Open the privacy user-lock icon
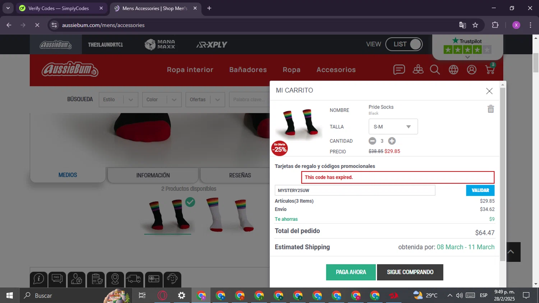539x303 pixels. [x=77, y=279]
